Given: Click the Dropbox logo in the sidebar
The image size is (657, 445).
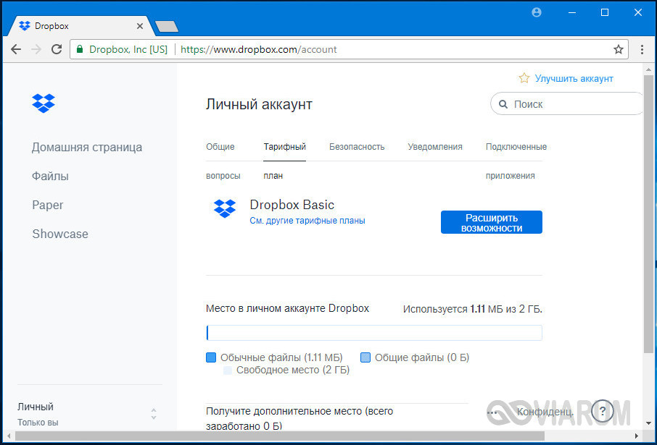Looking at the screenshot, I should 44,103.
